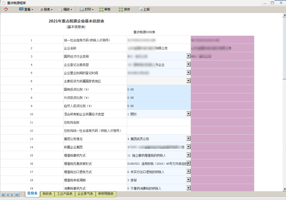Expand 增值税出口退税方式 dropdown
This screenshot has height=200, width=286.
[189, 172]
